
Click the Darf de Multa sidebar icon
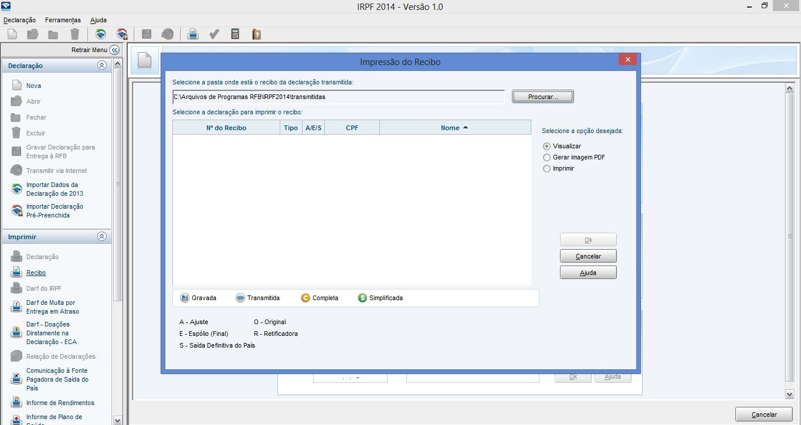click(x=16, y=307)
